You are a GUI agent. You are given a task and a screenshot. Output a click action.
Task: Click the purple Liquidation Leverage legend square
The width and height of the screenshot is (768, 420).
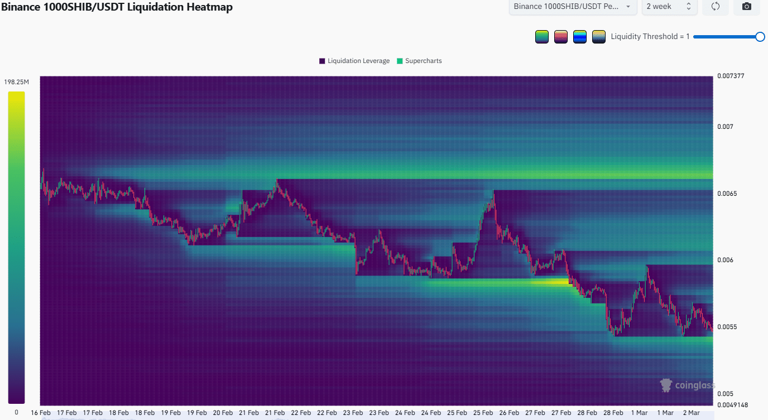pos(321,61)
